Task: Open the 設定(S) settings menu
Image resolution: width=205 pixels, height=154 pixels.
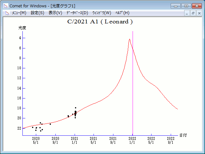Action: click(x=37, y=13)
